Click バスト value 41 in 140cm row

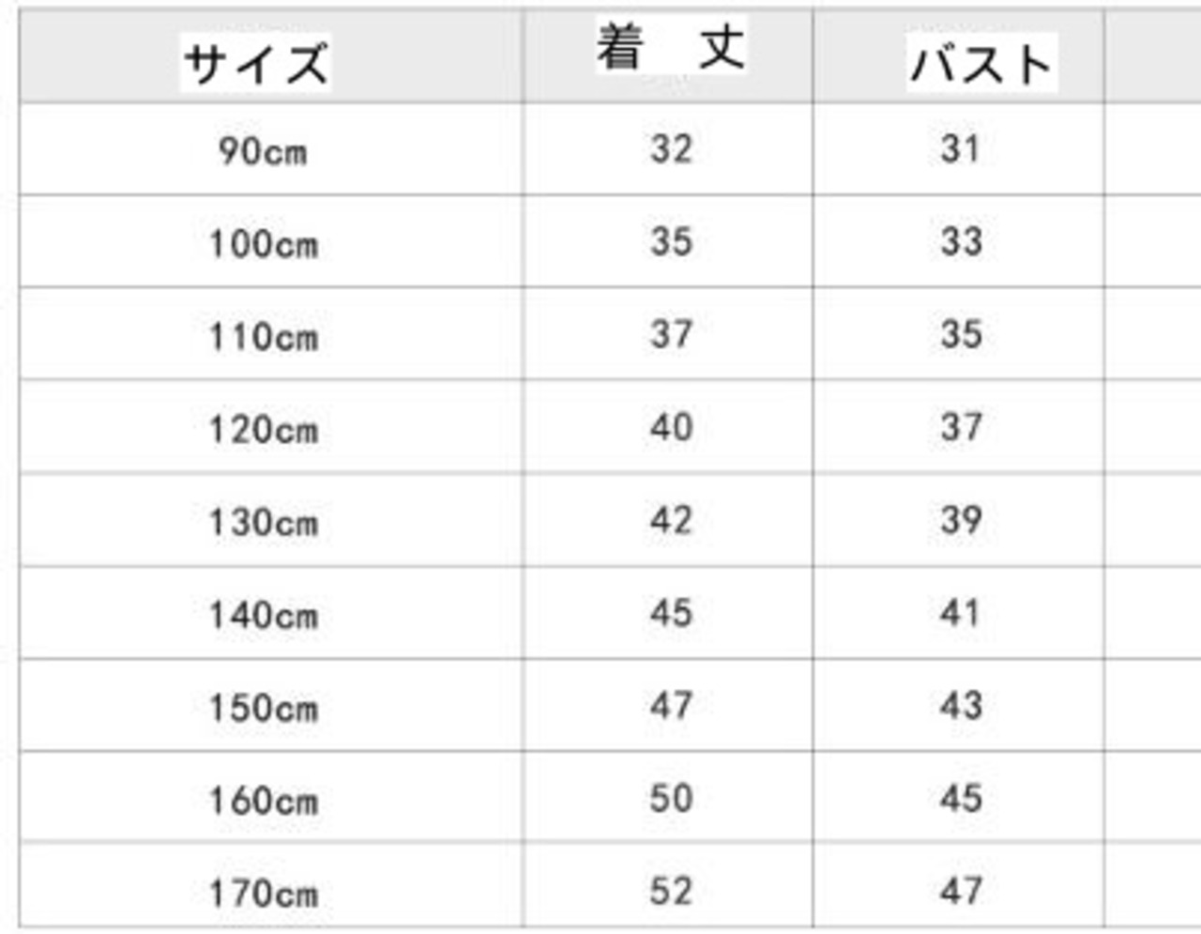click(x=961, y=613)
